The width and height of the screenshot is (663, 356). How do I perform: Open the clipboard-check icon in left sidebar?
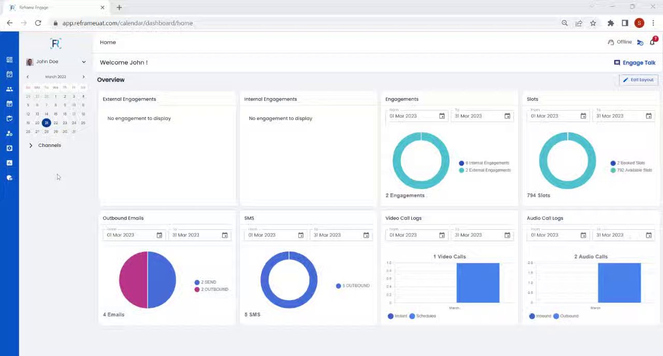coord(9,118)
